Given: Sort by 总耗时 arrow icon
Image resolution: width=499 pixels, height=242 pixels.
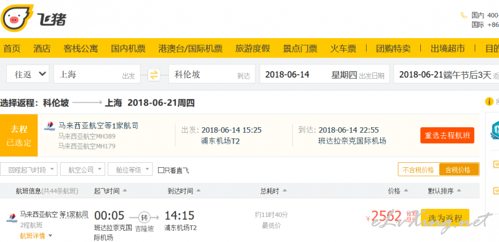Looking at the screenshot, I should [x=285, y=191].
